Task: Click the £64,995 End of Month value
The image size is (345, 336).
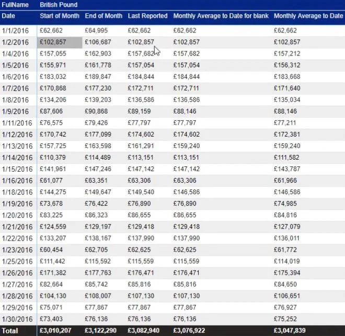Action: coord(96,30)
